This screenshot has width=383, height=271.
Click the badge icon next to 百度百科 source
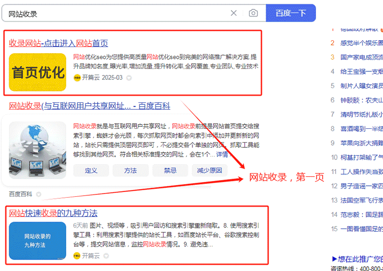(x=38, y=194)
